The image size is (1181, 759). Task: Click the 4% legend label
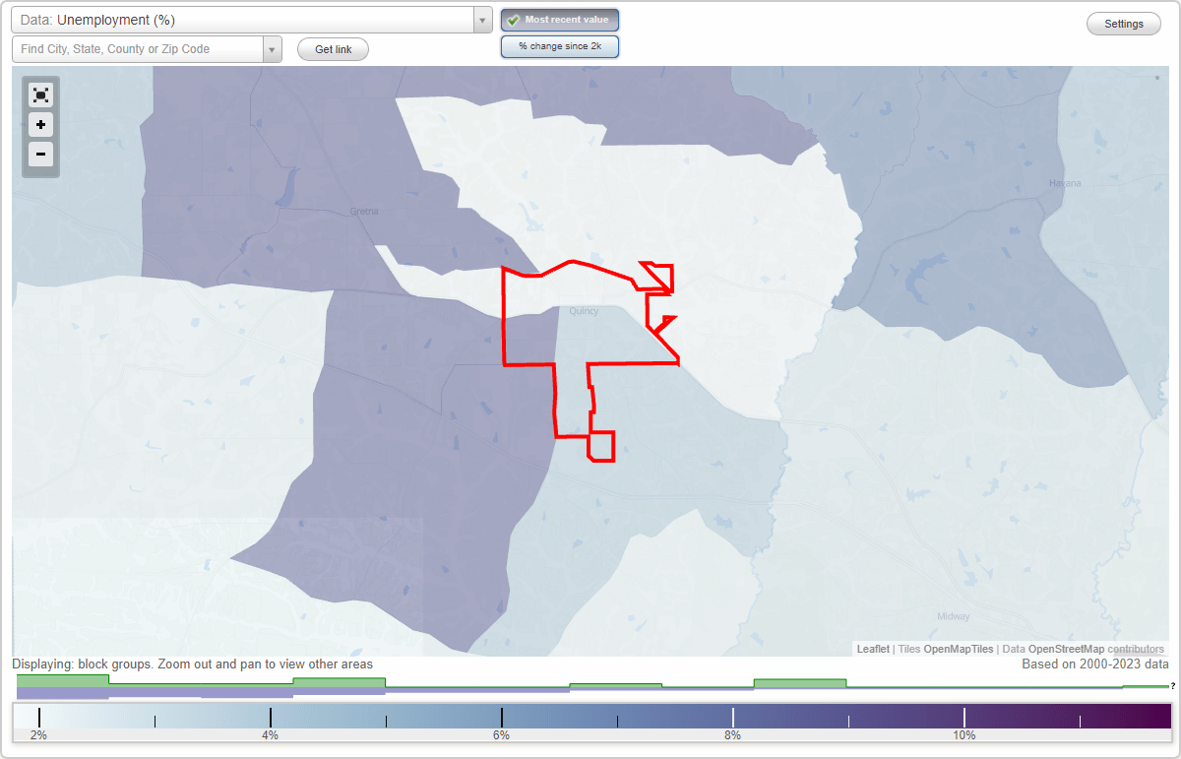click(x=270, y=735)
